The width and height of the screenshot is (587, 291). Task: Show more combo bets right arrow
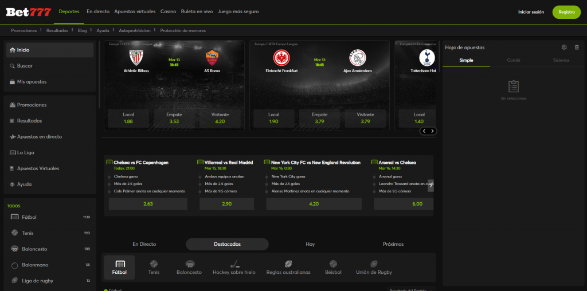(x=431, y=186)
